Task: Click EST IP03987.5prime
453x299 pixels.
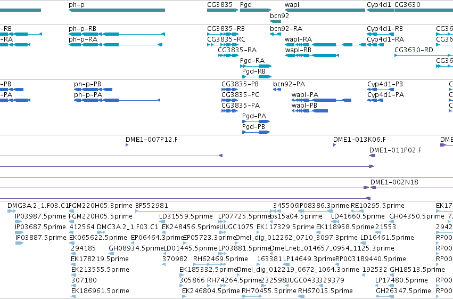Action: [x=19, y=222]
